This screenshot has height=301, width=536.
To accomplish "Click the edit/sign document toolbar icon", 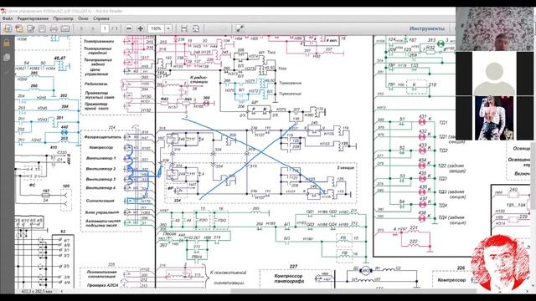I will pos(31,28).
